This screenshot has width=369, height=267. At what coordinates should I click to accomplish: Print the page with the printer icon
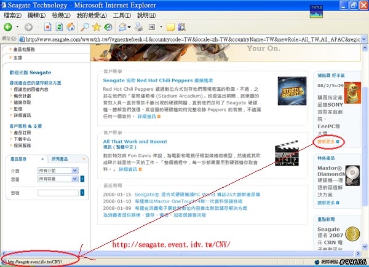(x=138, y=27)
